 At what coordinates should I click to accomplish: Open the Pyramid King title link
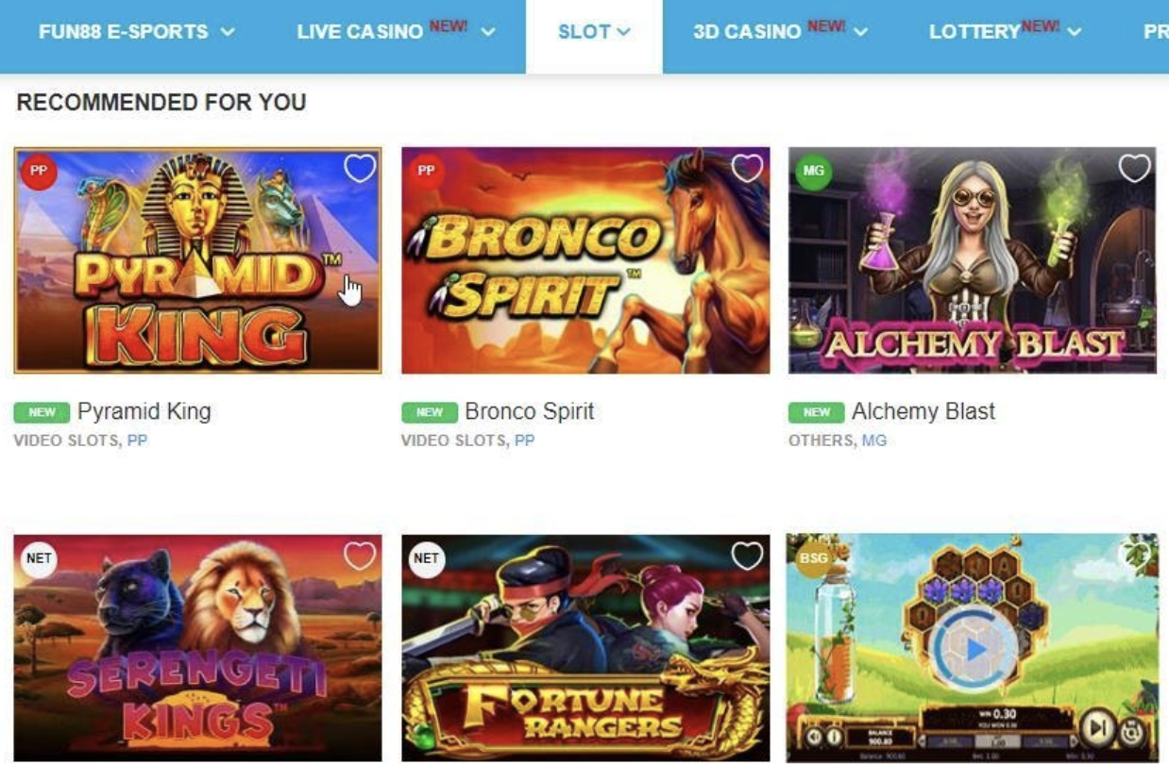point(144,411)
